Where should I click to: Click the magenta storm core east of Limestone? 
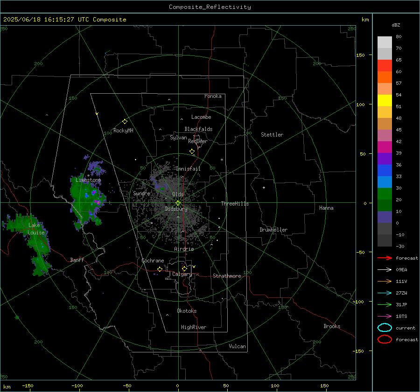pos(98,203)
